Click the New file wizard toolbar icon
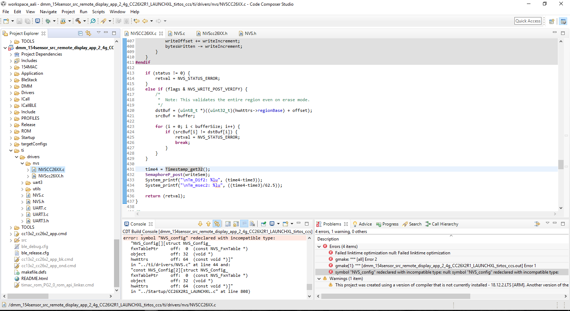This screenshot has width=570, height=311. coord(6,21)
